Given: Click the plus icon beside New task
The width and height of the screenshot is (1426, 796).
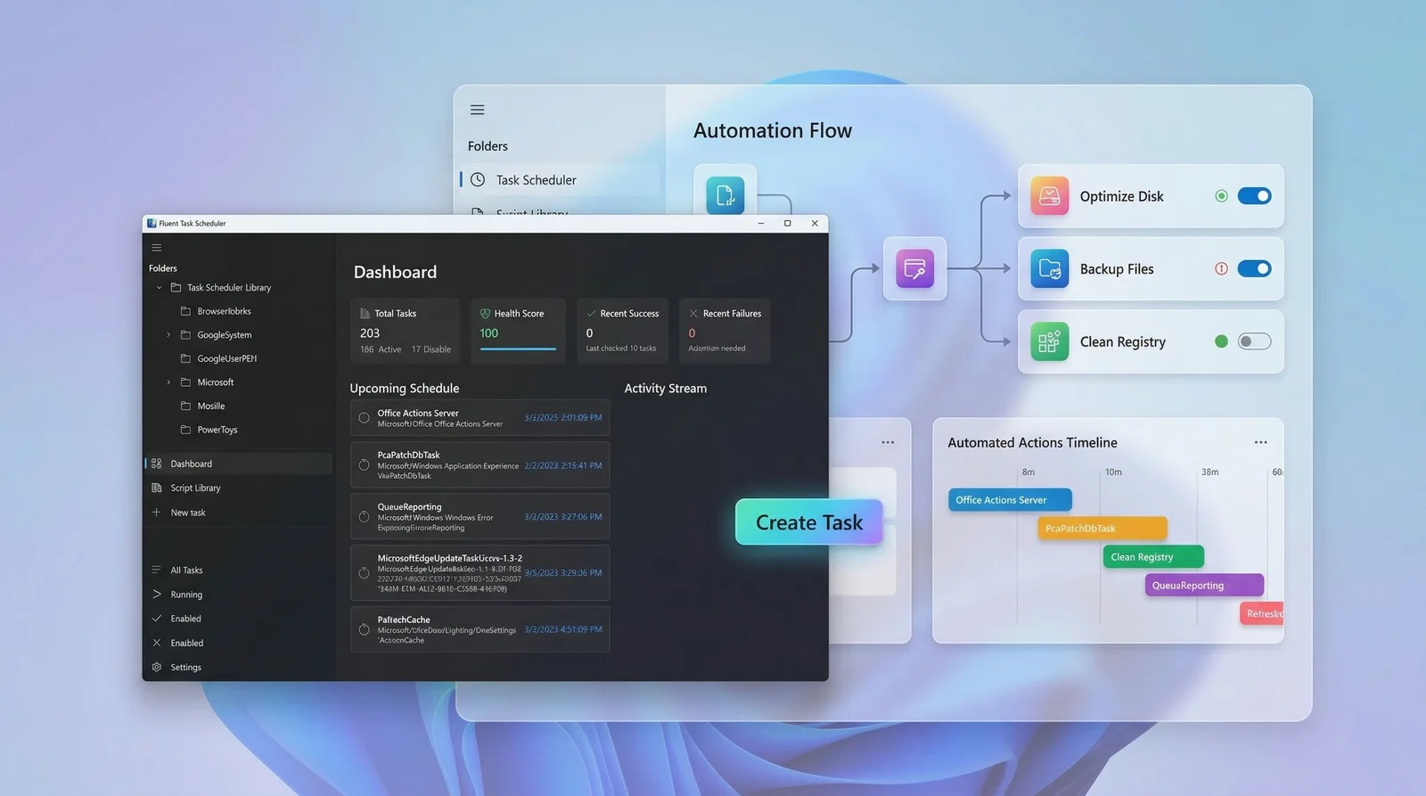Looking at the screenshot, I should (157, 513).
